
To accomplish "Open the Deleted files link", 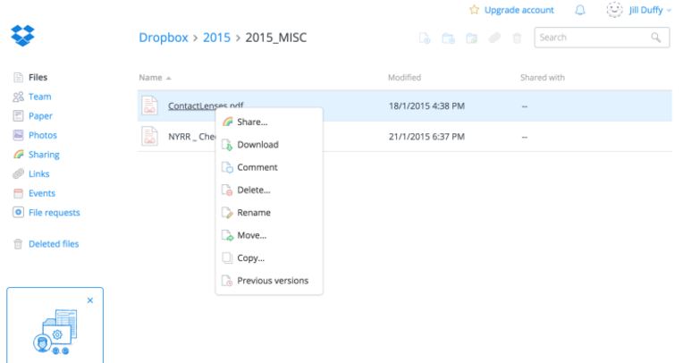I will (54, 244).
